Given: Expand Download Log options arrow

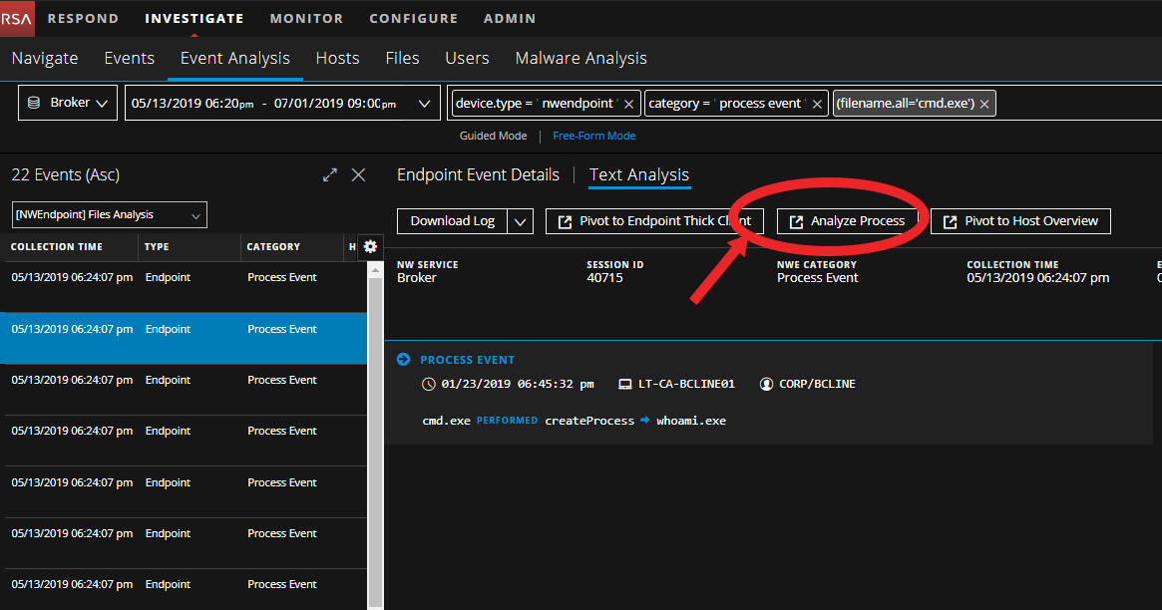Looking at the screenshot, I should click(521, 221).
